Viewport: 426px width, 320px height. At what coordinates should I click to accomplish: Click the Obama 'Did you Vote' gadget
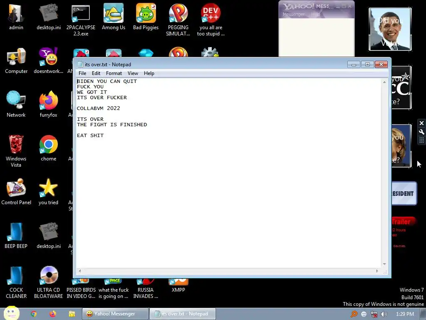pyautogui.click(x=390, y=29)
